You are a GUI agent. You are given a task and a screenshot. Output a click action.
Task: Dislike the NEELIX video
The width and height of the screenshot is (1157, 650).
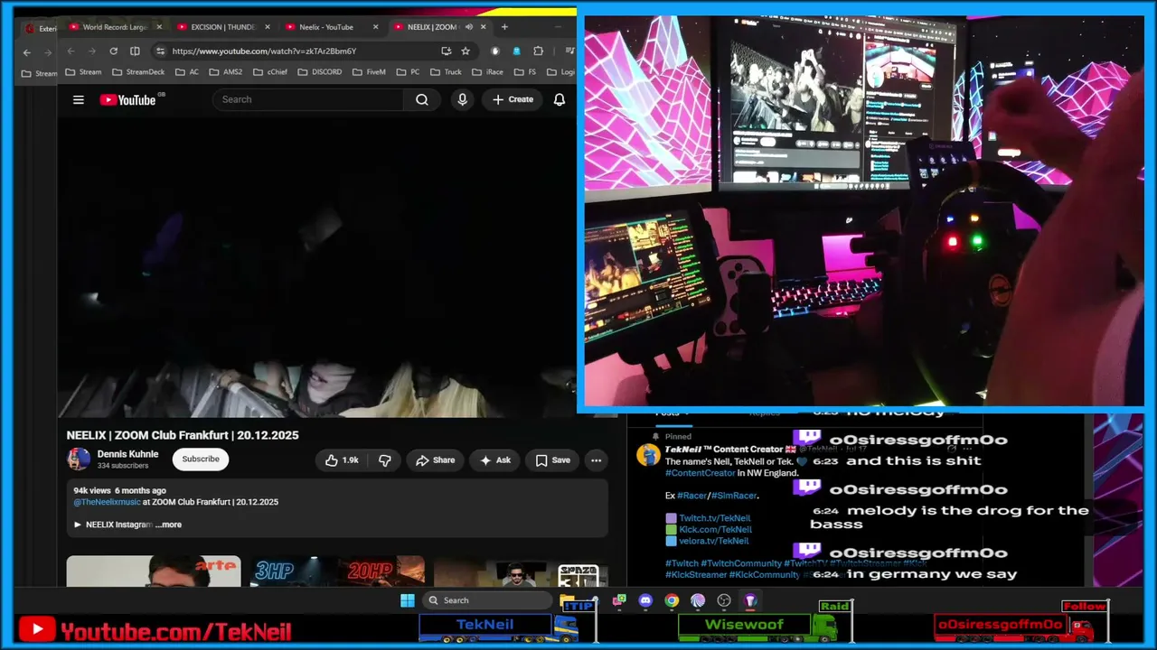pyautogui.click(x=384, y=460)
